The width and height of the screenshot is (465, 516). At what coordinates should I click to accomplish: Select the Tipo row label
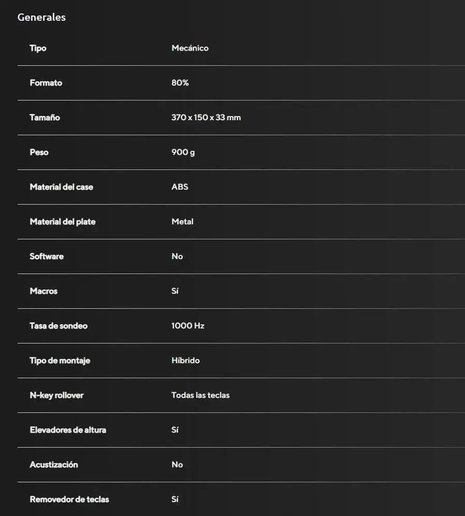tap(38, 48)
